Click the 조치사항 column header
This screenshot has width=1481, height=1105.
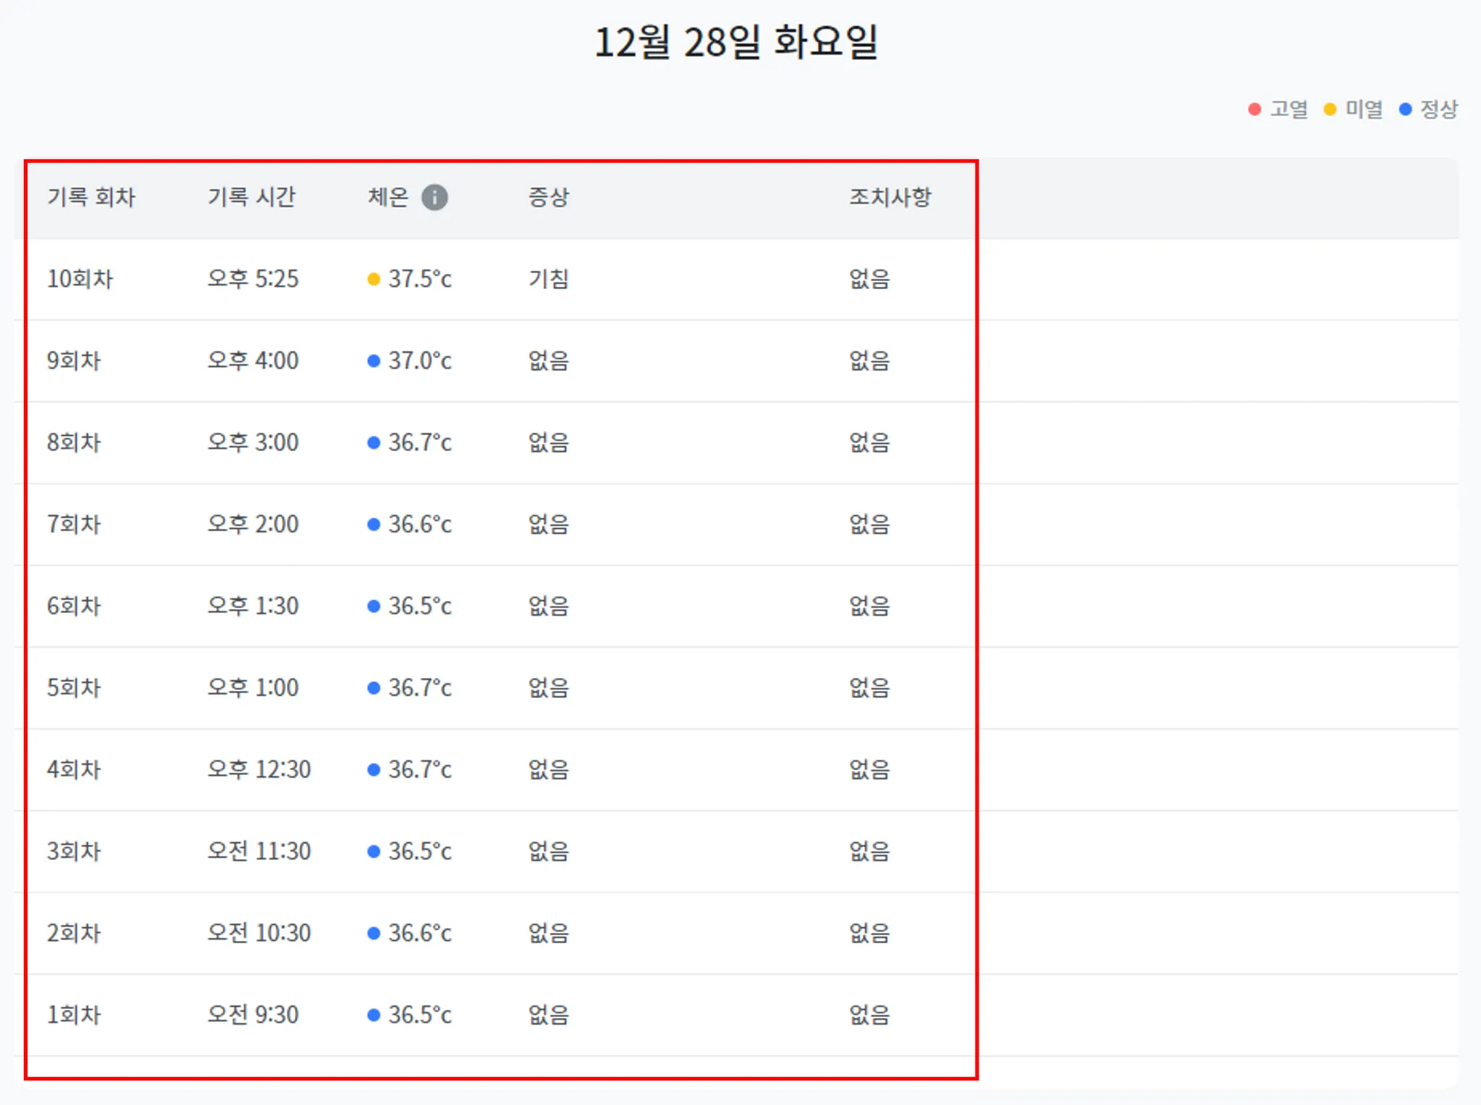[890, 197]
